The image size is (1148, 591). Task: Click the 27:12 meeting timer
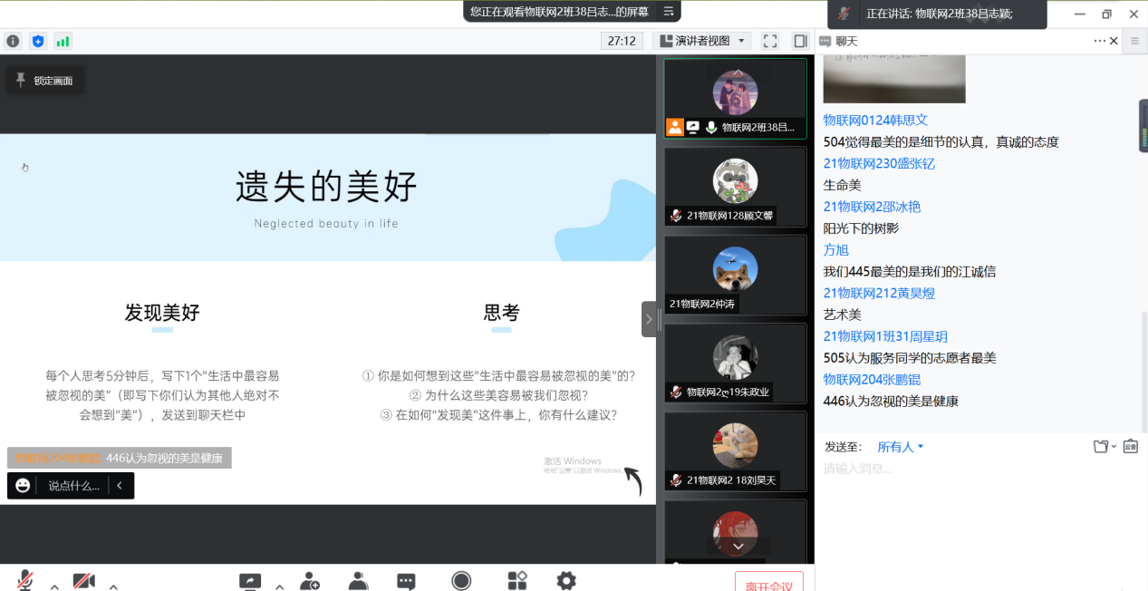tap(622, 41)
